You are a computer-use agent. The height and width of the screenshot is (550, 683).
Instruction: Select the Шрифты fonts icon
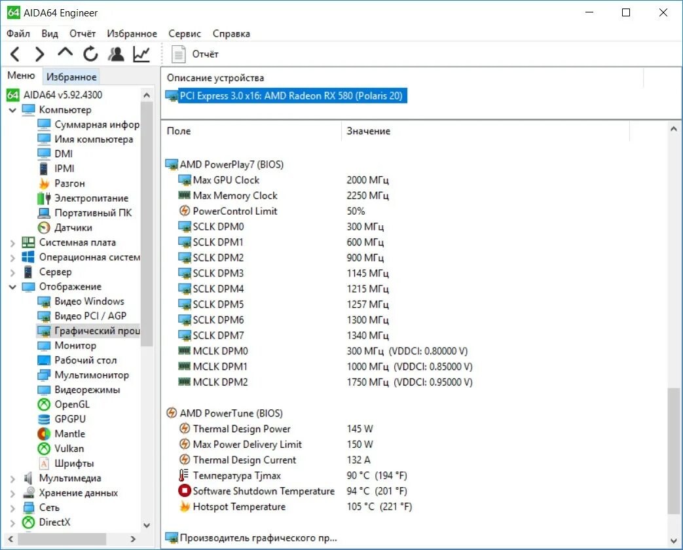[x=44, y=464]
